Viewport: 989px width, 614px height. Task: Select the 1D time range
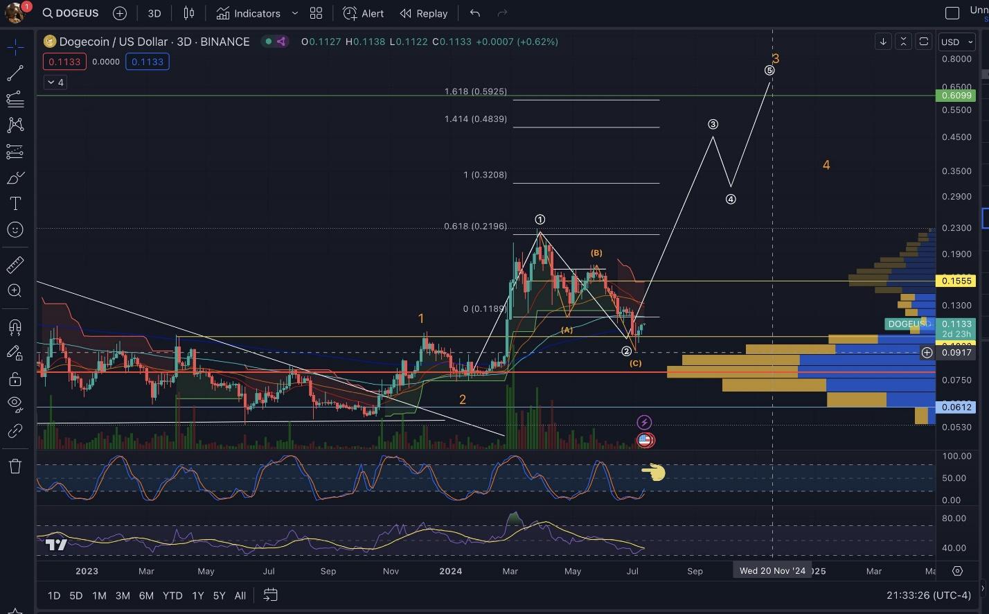tap(54, 595)
